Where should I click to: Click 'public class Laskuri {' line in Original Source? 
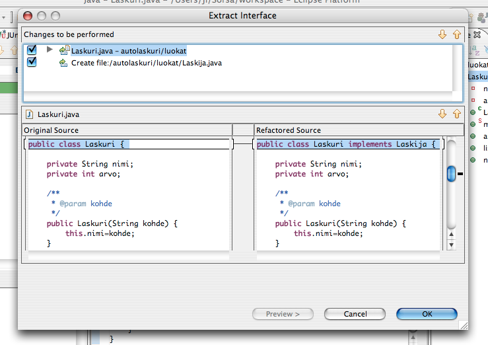tap(77, 144)
